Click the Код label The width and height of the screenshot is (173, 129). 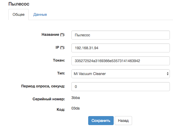pos(61,109)
